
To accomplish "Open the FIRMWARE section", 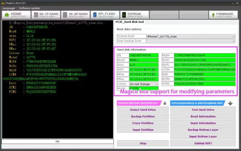I will [x=223, y=15].
